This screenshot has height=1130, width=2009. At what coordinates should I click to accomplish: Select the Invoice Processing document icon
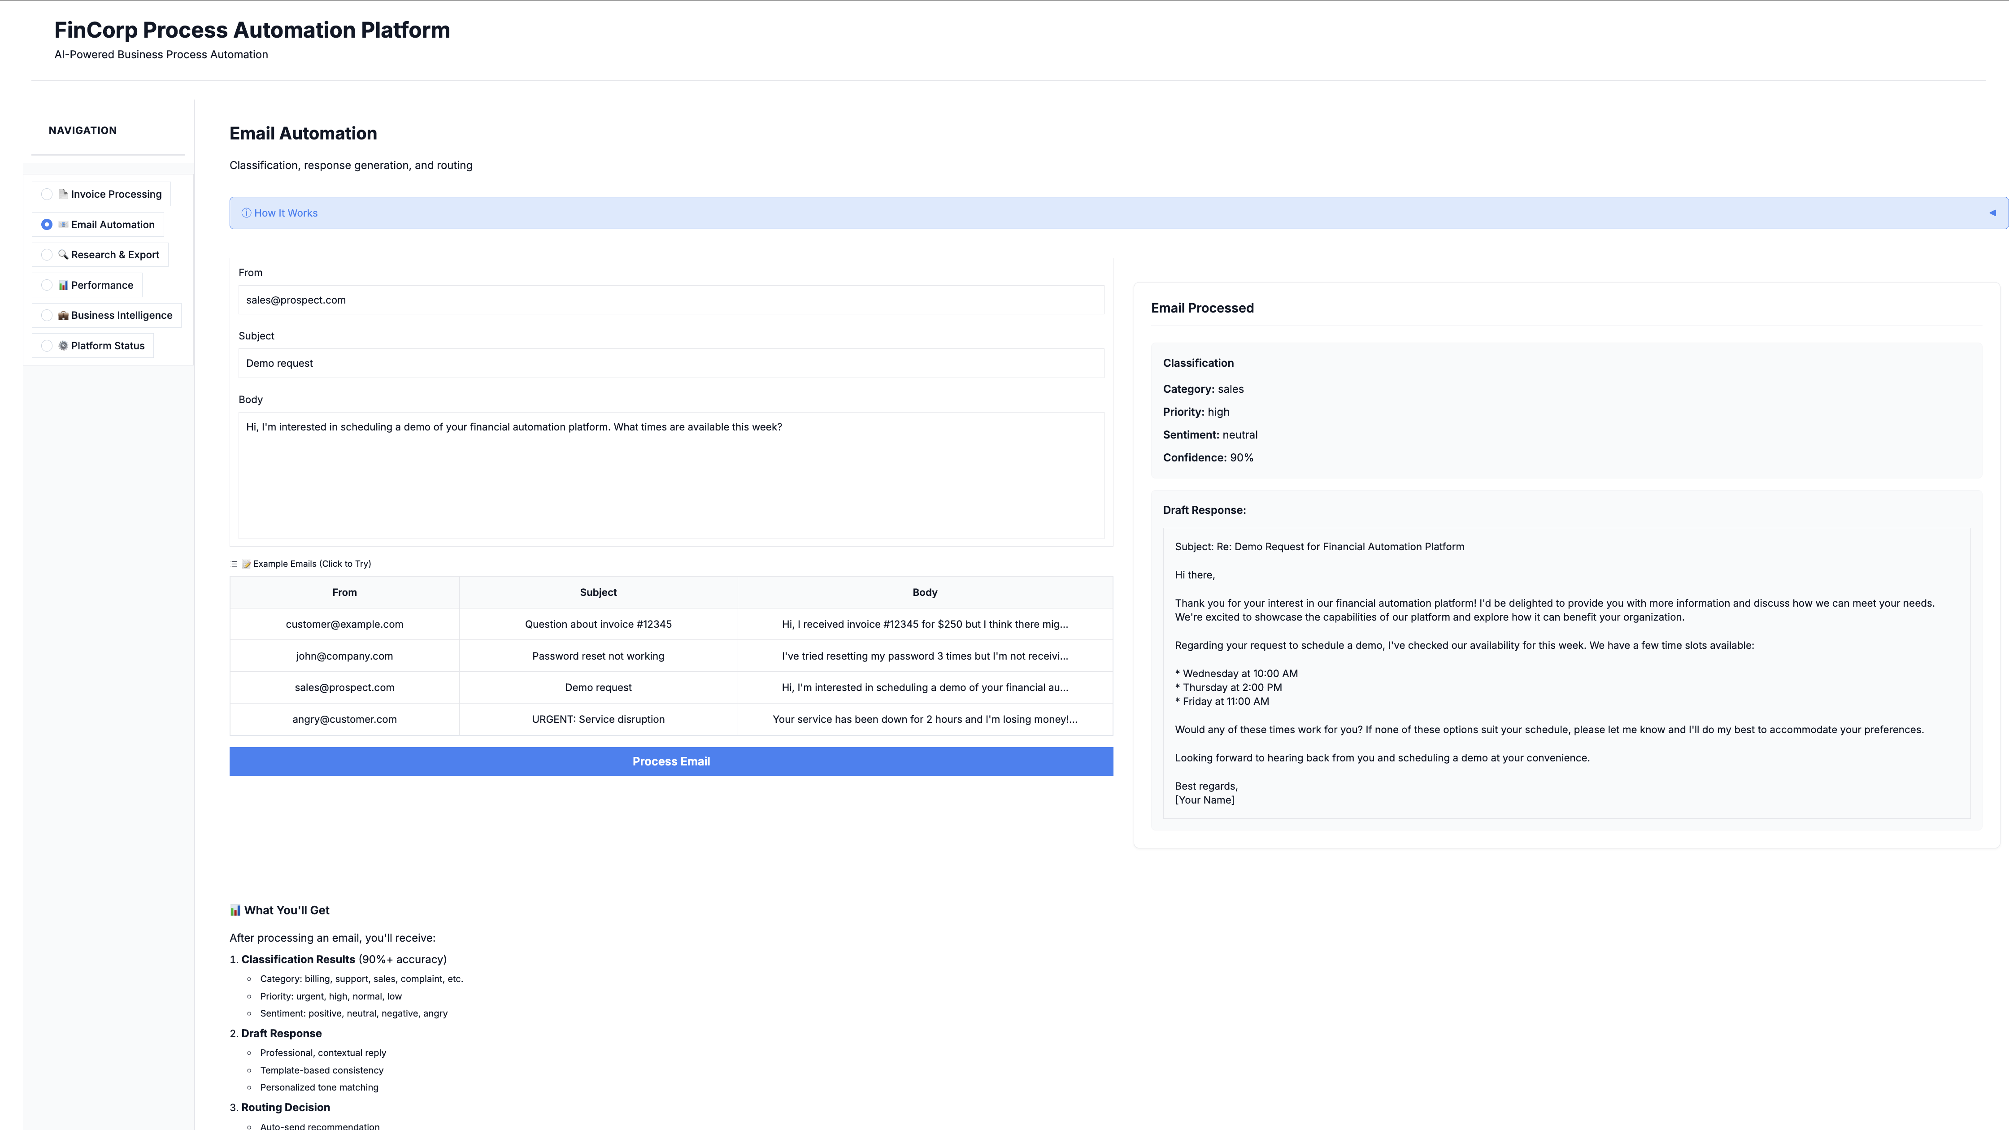click(63, 194)
